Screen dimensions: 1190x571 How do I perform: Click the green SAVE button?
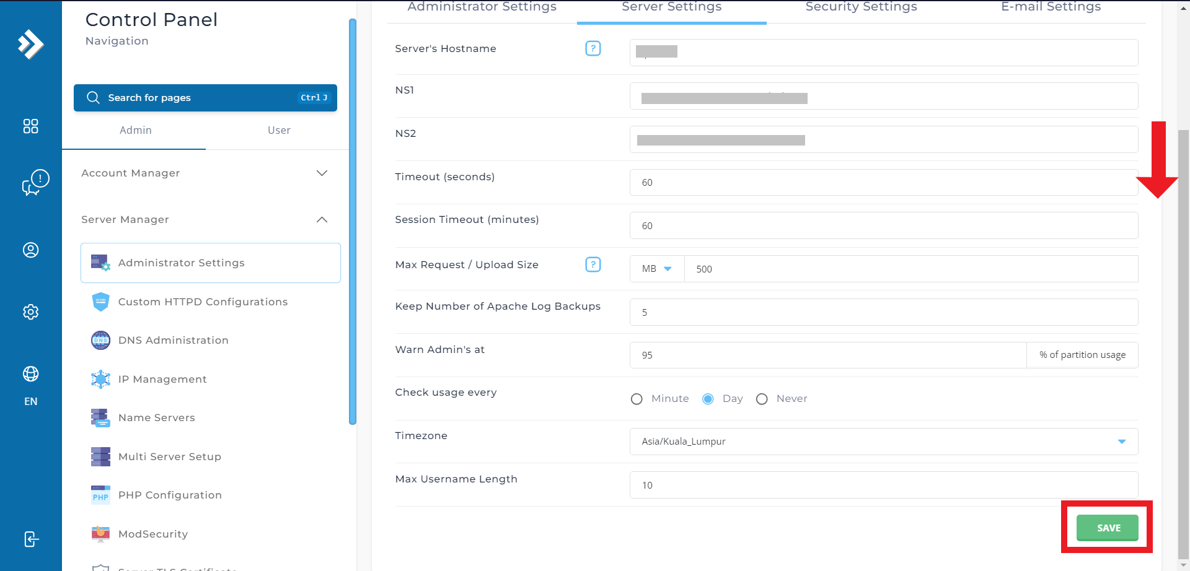[1107, 528]
